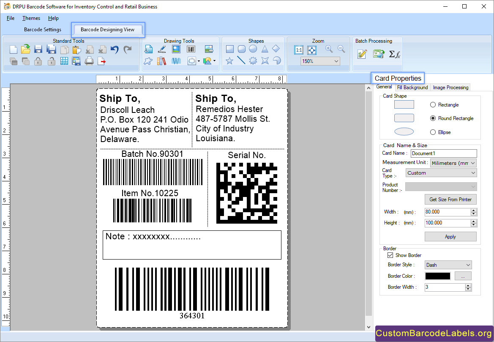Print the label using the printer icon
Image resolution: width=494 pixels, height=342 pixels.
89,61
